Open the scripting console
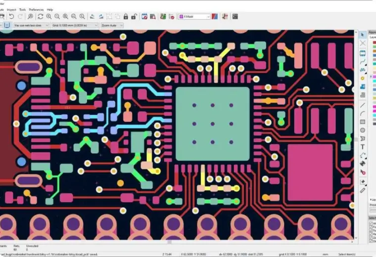376x257 pixels. pos(235,16)
